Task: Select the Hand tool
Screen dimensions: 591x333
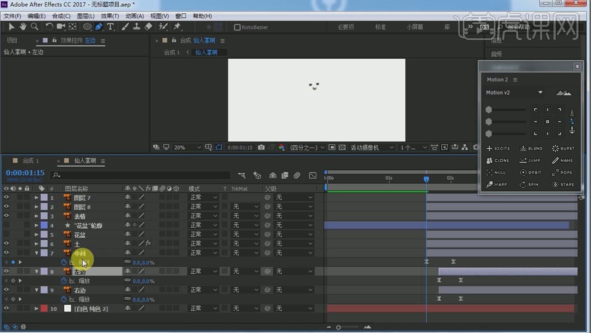Action: [23, 27]
